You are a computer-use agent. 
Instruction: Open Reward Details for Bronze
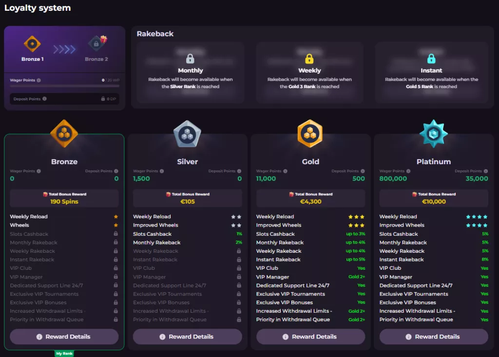(x=64, y=337)
